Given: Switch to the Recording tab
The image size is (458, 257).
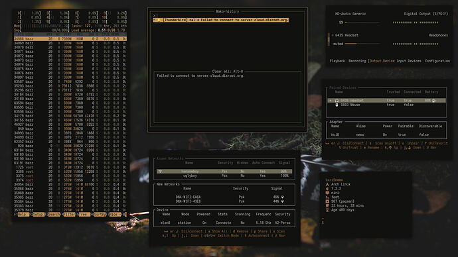Looking at the screenshot, I should tap(357, 61).
